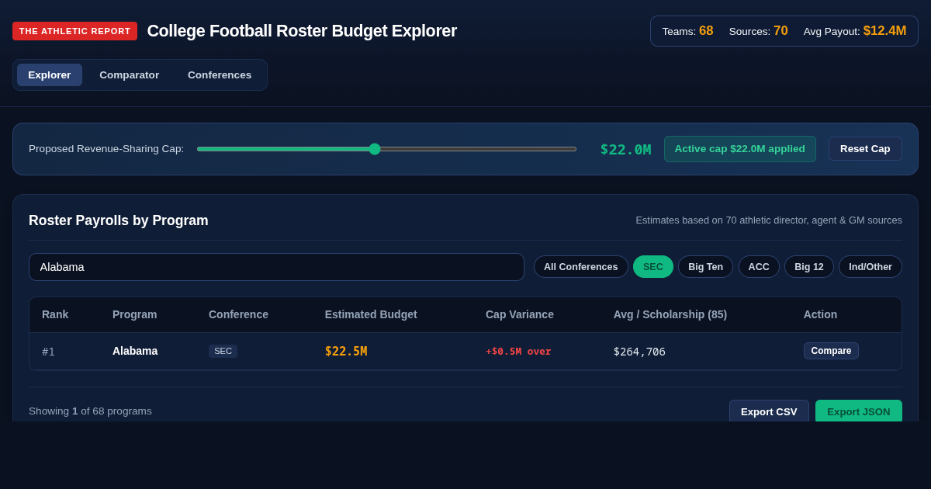Image resolution: width=931 pixels, height=489 pixels.
Task: Click the revenue-sharing cap slider handle
Action: pyautogui.click(x=375, y=149)
